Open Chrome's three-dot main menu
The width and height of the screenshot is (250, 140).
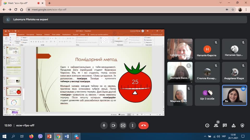[246, 9]
